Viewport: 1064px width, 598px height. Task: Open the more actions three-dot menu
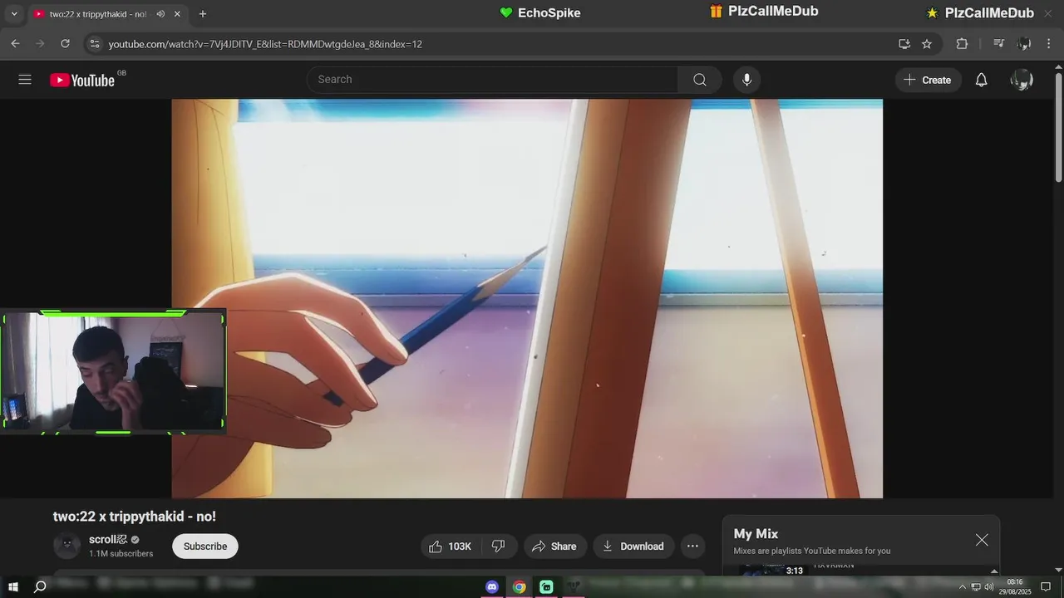click(x=692, y=547)
